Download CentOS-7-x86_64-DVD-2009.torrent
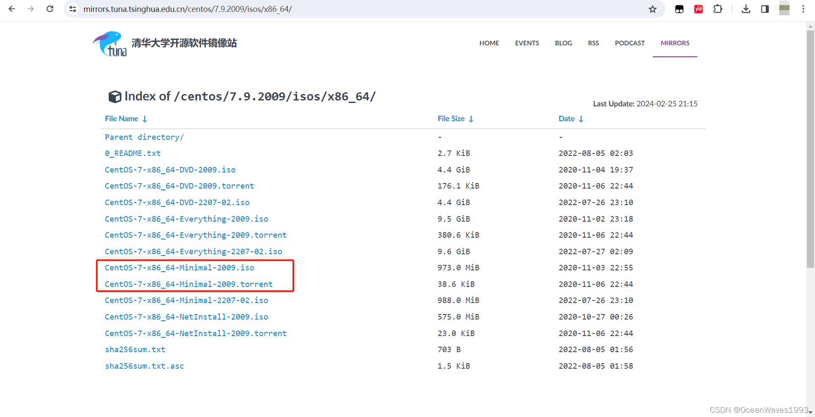This screenshot has width=815, height=417. (180, 186)
